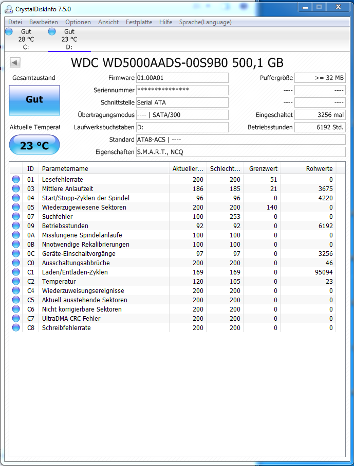Click status orb for Misslungene Spindelanläufe
The width and height of the screenshot is (354, 466).
coord(16,235)
